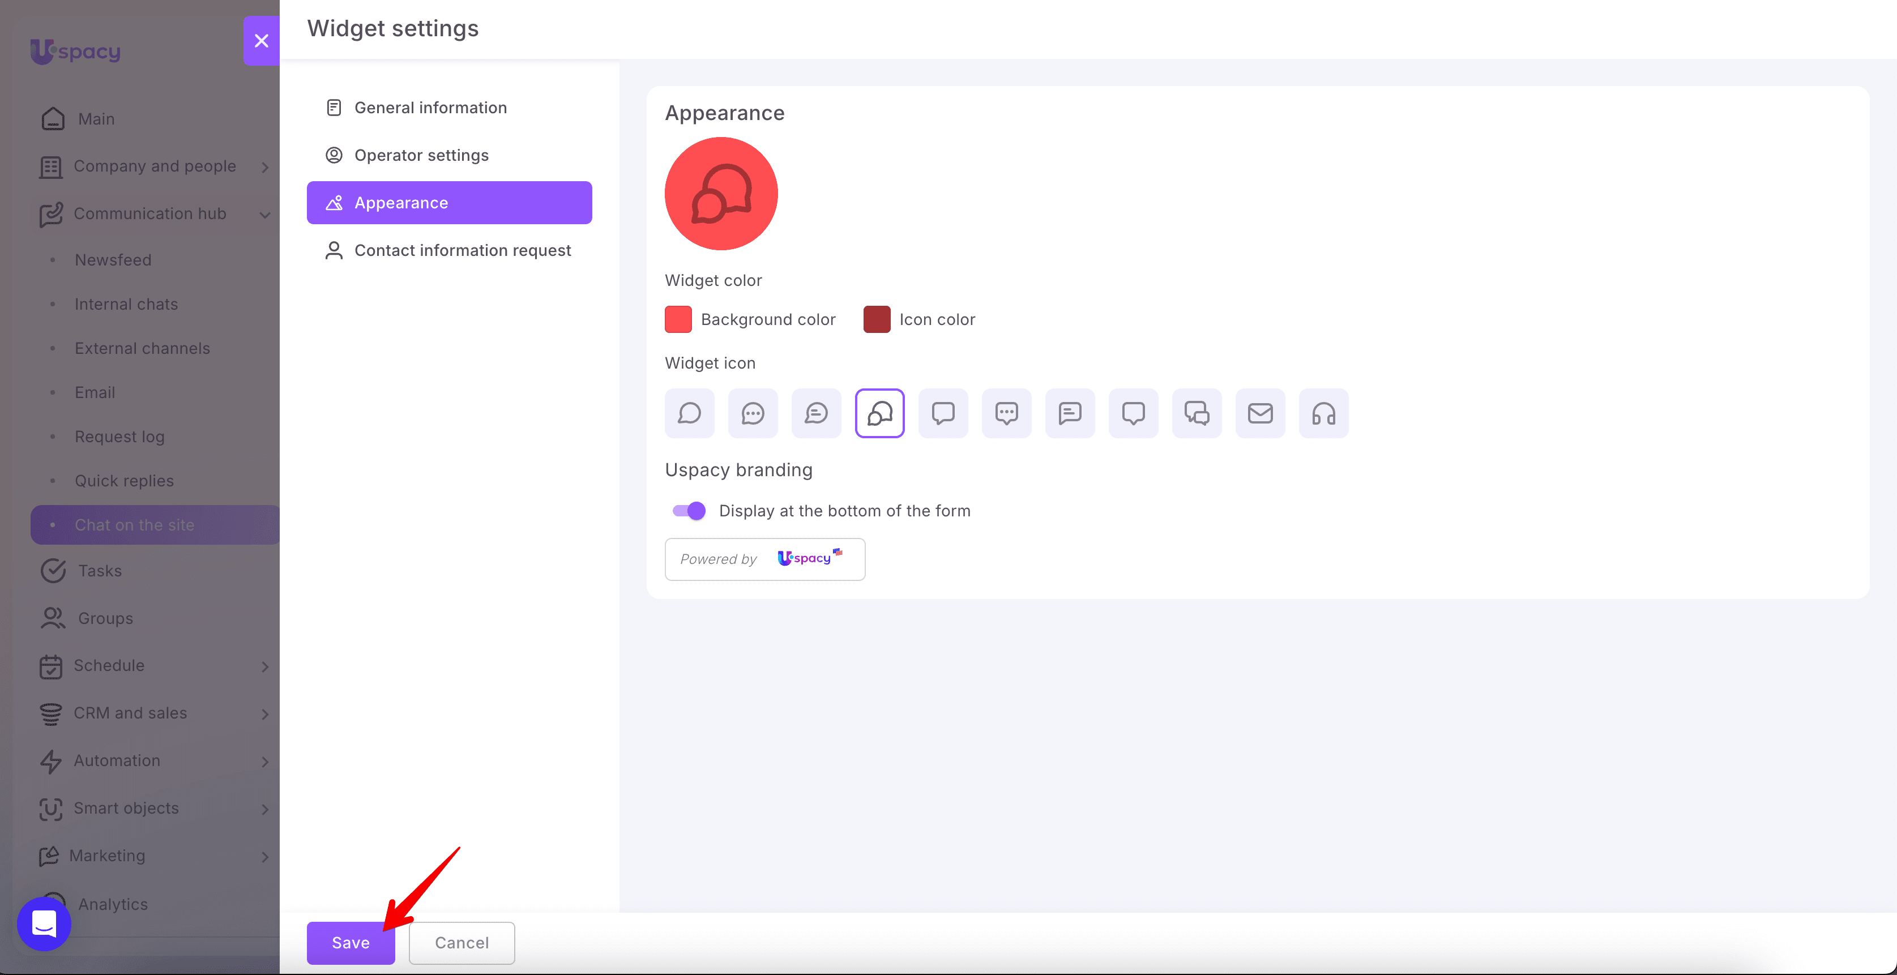The width and height of the screenshot is (1897, 975).
Task: Close the Widget settings panel
Action: tap(262, 41)
